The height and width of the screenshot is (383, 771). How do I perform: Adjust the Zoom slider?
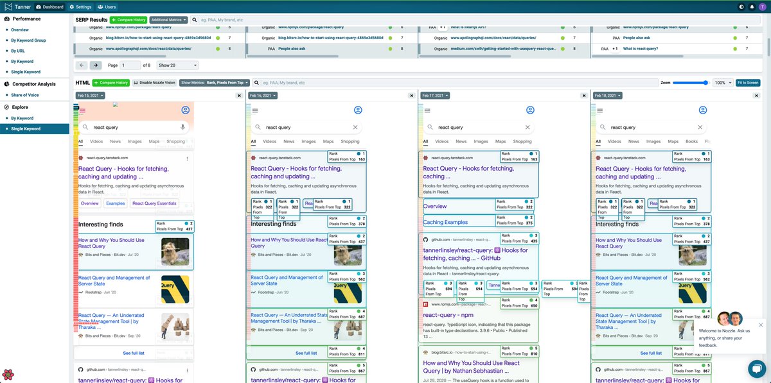click(x=691, y=83)
